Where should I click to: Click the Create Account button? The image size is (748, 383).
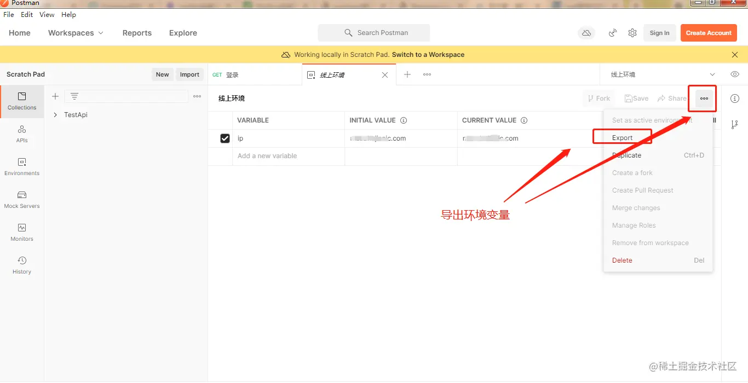pyautogui.click(x=709, y=33)
